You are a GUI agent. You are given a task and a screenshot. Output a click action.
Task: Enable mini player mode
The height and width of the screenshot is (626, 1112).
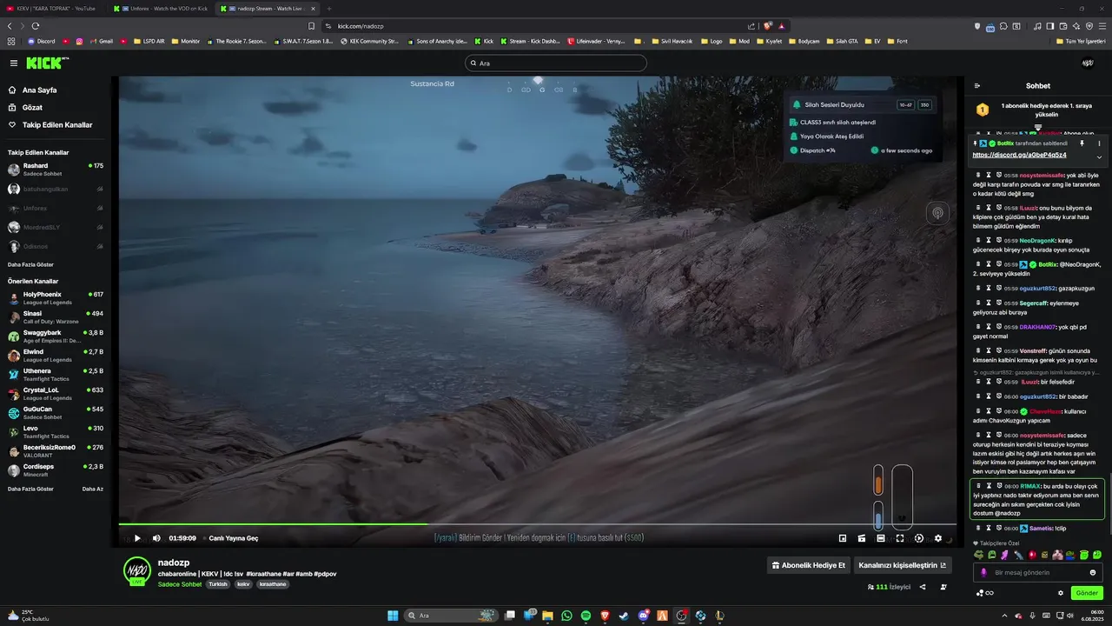[843, 538]
